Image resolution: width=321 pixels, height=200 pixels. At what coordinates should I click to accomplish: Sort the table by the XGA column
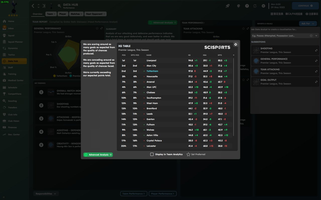(x=205, y=55)
